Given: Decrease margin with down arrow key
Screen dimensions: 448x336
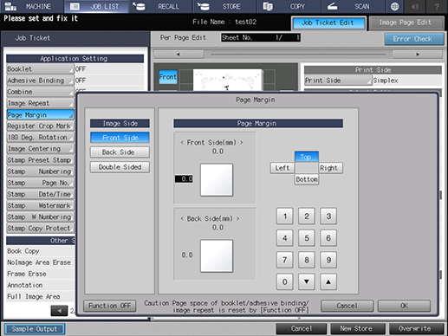Looking at the screenshot, I should click(307, 281).
